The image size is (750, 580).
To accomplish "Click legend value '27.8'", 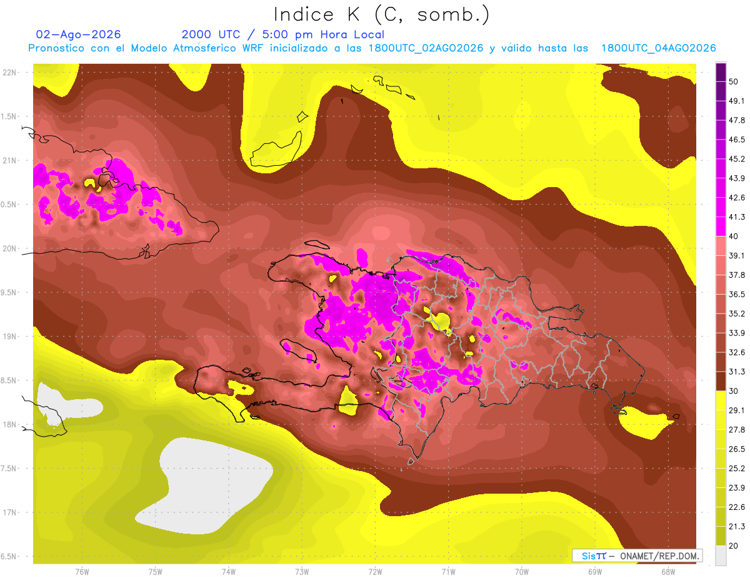I will coord(738,430).
